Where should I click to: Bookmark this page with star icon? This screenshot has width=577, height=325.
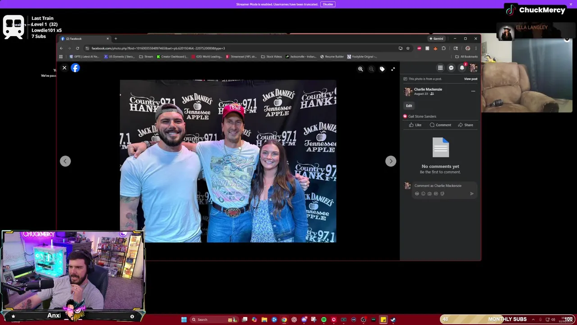pos(408,48)
